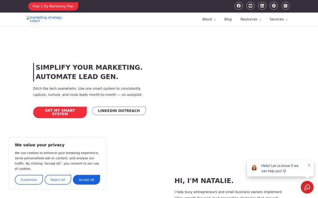Viewport: 318px width, 198px height.
Task: Click the cookie description paragraph text
Action: coord(57,161)
